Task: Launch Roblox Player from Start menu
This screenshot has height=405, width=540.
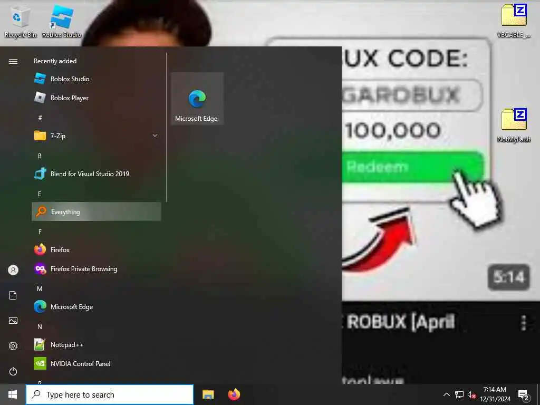Action: pos(97,98)
